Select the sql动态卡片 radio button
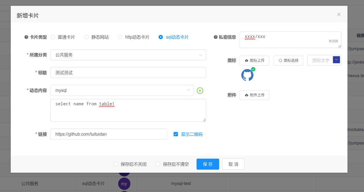364x192 pixels. [x=161, y=37]
